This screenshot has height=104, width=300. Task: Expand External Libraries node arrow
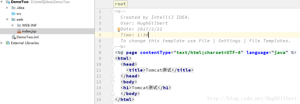point(2,43)
